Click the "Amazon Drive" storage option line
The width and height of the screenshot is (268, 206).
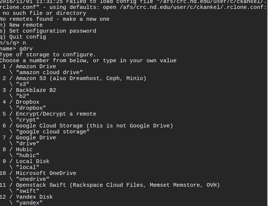pos(36,67)
